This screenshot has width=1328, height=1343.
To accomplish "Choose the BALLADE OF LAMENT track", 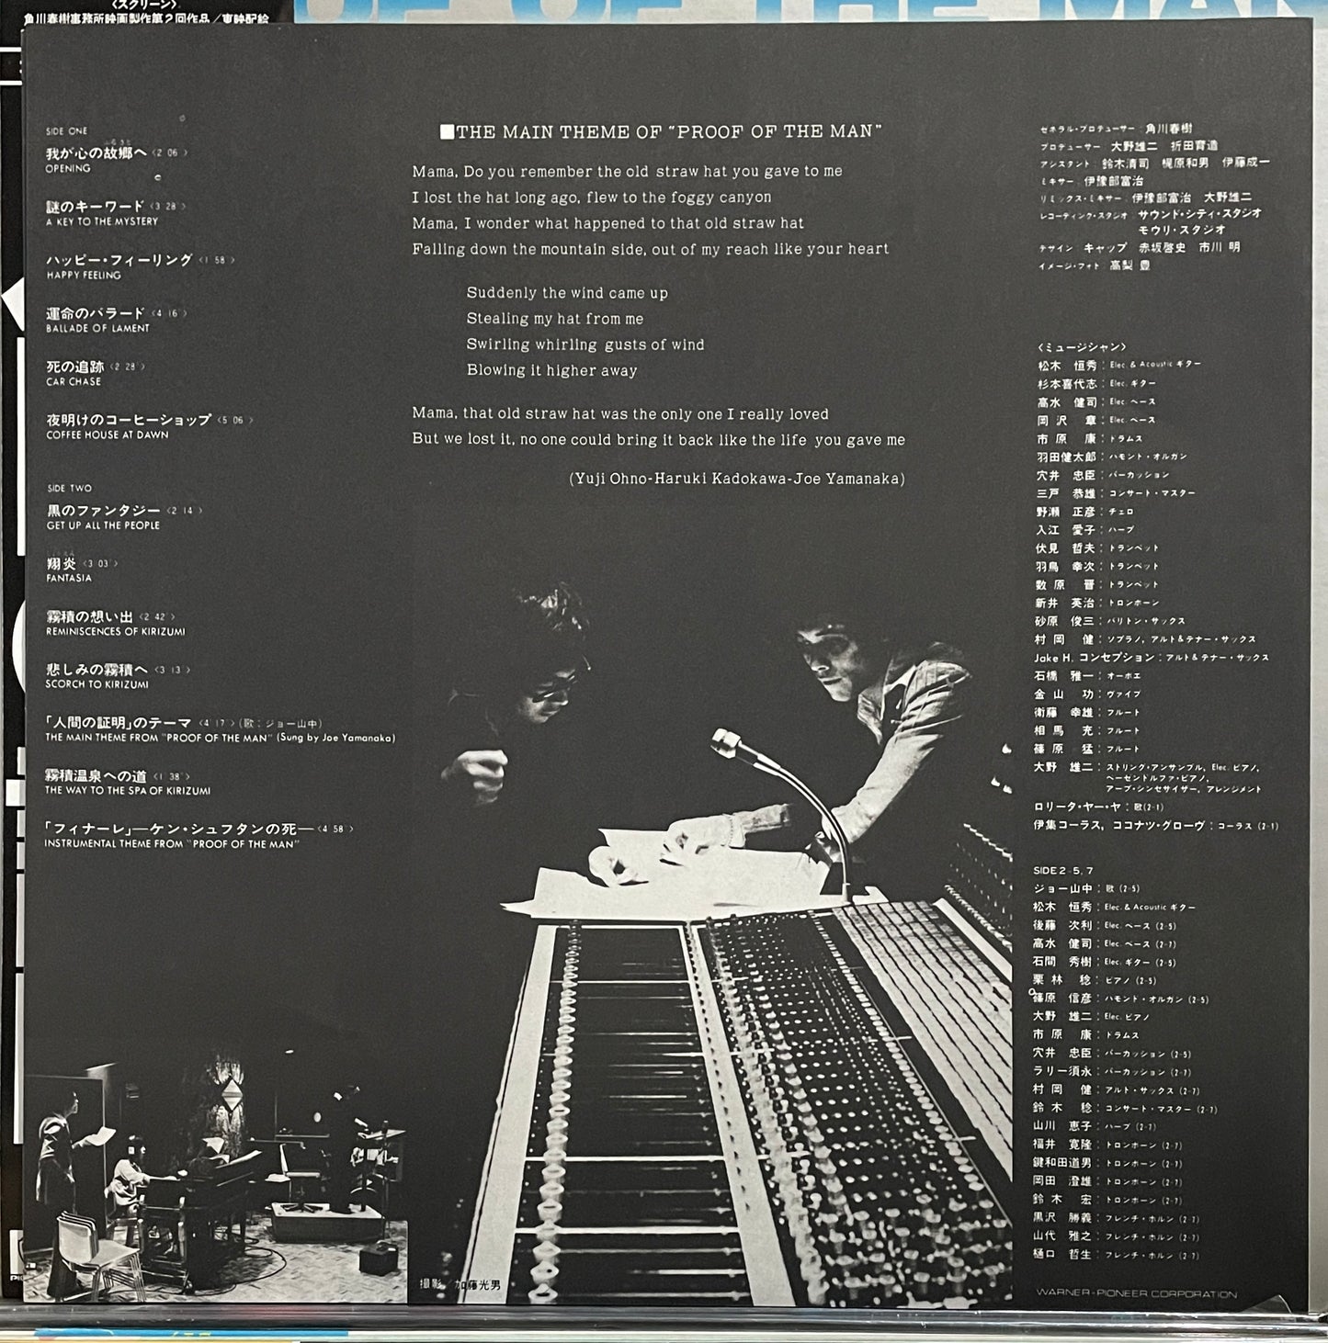I will pyautogui.click(x=97, y=329).
